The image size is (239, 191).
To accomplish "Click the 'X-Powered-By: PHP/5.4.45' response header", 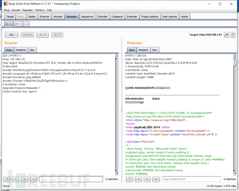I will tap(142, 66).
